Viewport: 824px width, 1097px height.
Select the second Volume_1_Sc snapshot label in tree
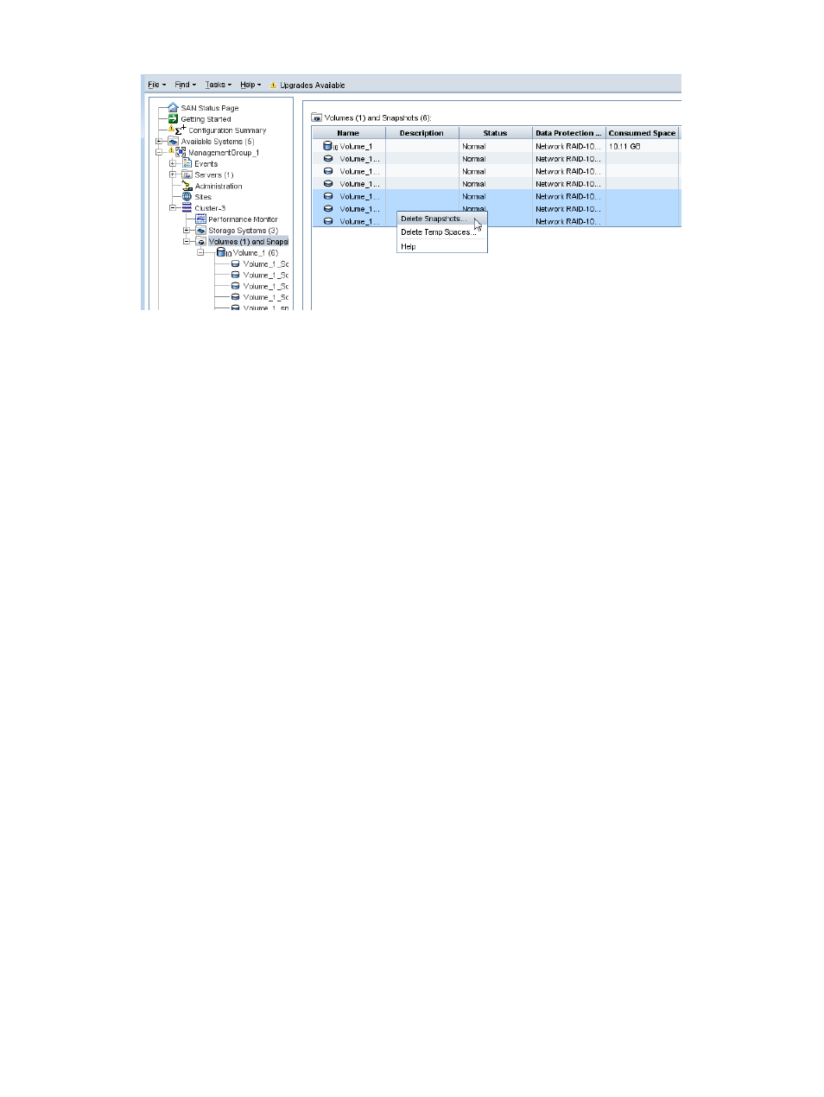[266, 276]
